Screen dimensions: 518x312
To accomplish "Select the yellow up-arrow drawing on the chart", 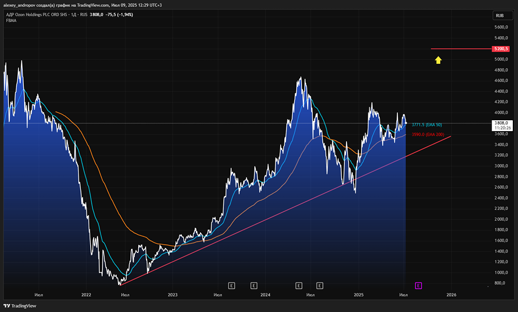I will [x=438, y=60].
